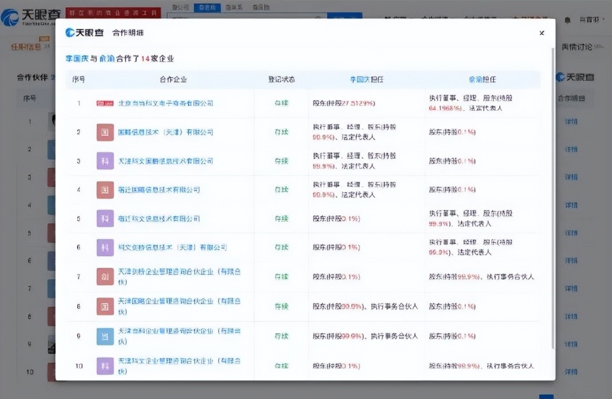
Task: Click the 登记状态 column header
Action: click(281, 79)
